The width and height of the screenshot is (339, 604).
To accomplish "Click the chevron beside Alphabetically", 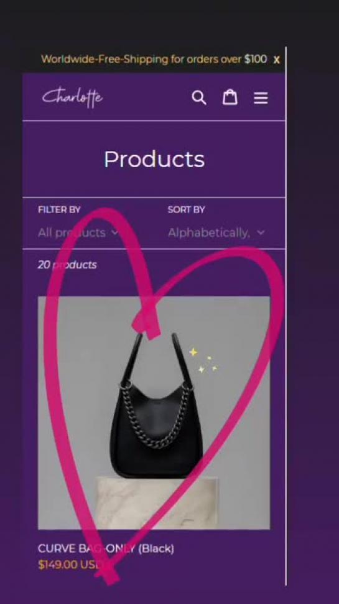I will (x=261, y=232).
